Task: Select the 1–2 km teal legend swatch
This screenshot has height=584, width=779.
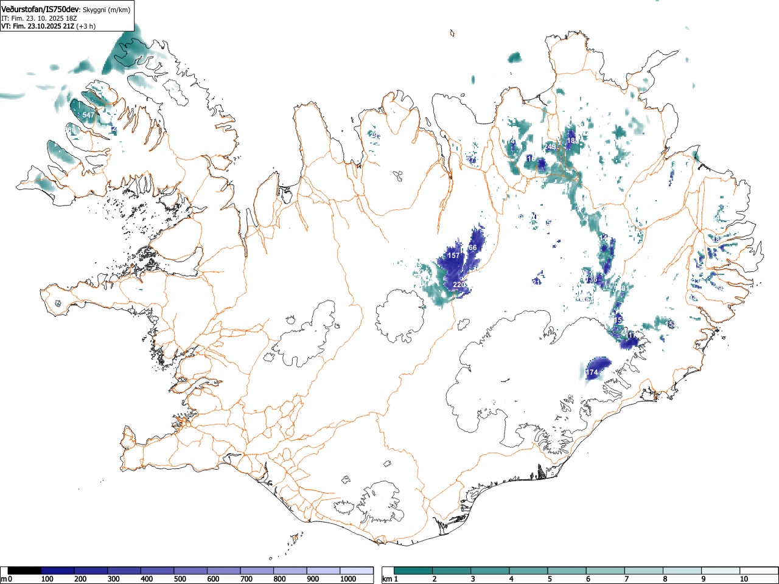Action: pos(414,571)
